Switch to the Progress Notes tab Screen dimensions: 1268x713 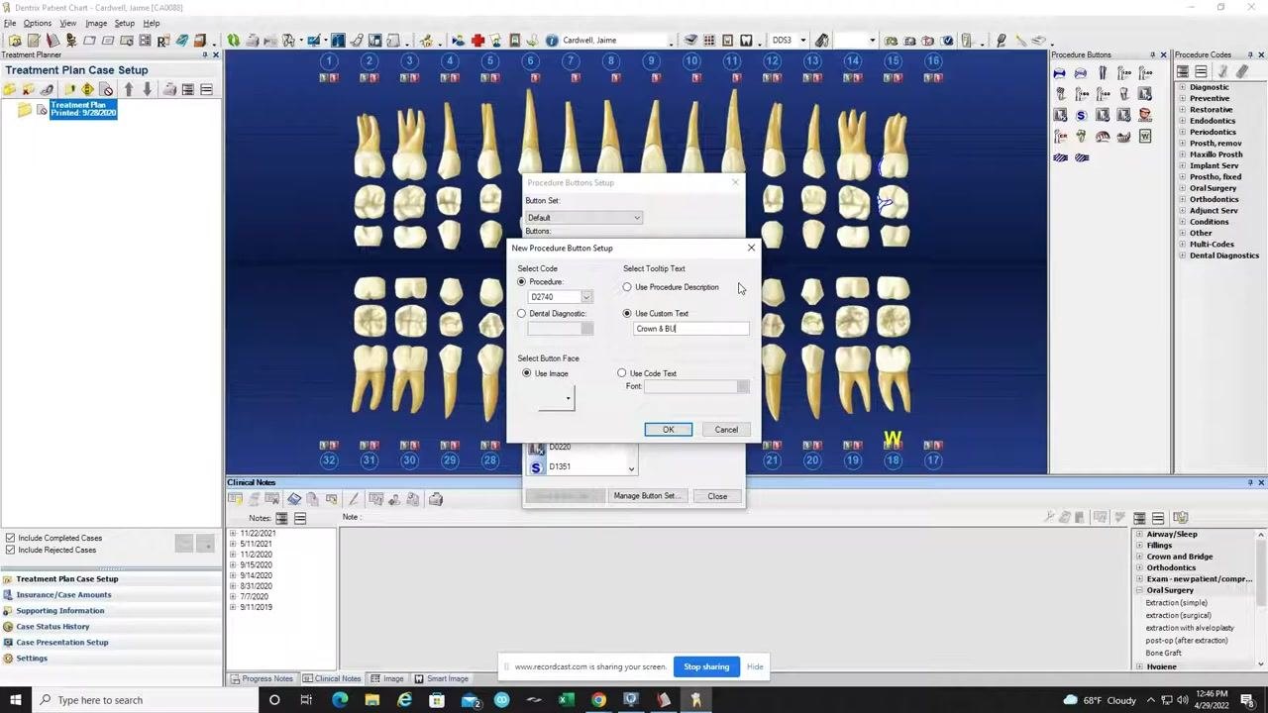262,678
